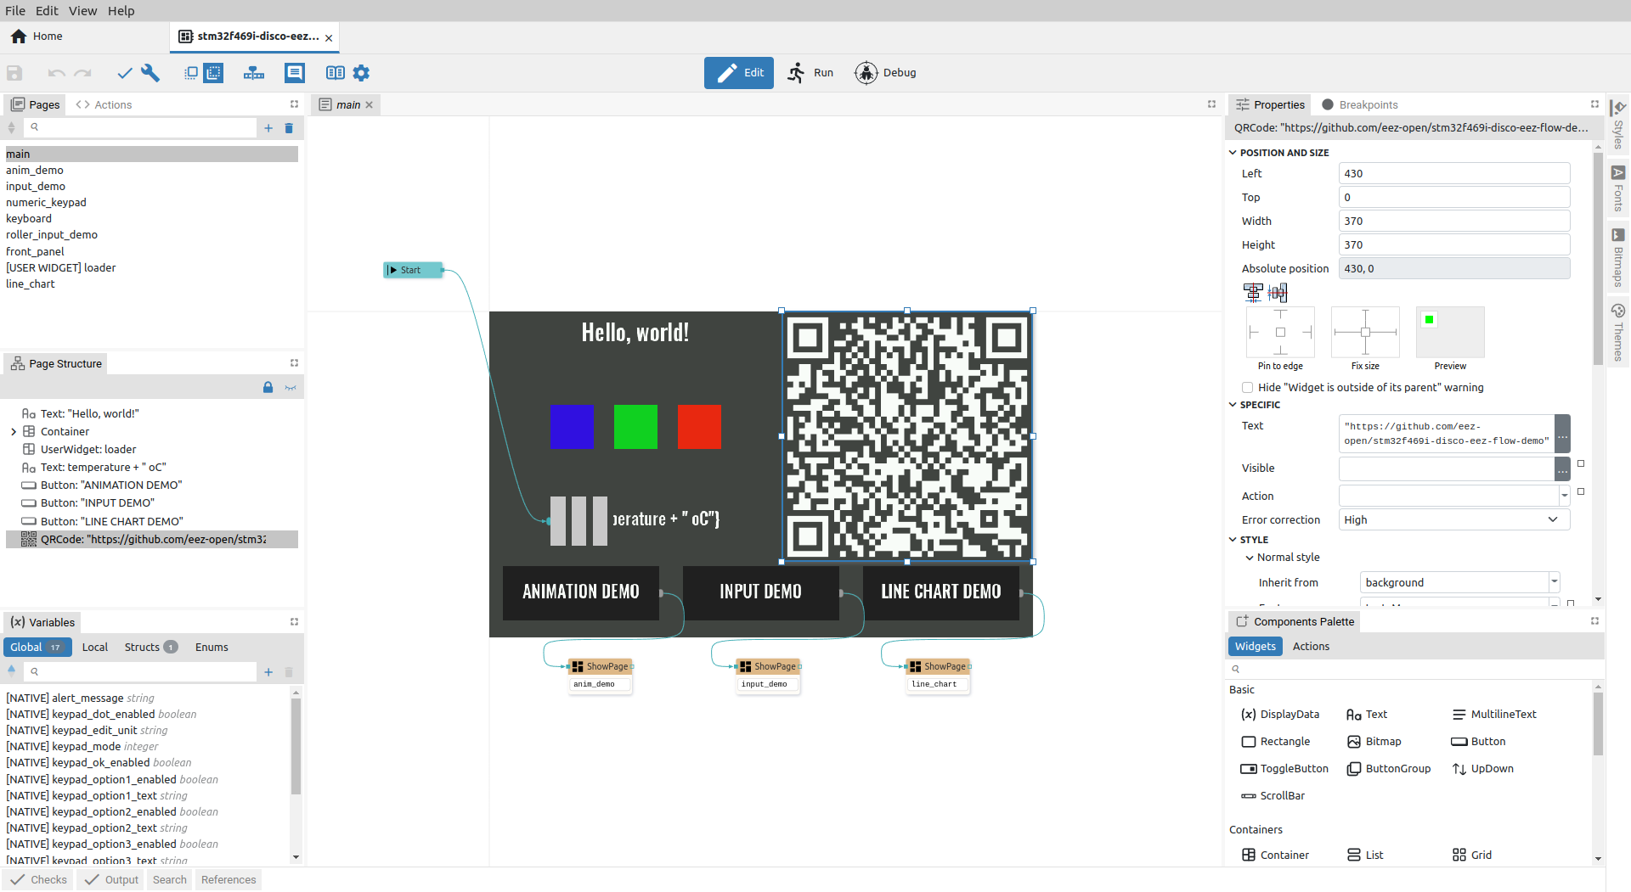
Task: Open text expression editor ellipsis button
Action: (1562, 434)
